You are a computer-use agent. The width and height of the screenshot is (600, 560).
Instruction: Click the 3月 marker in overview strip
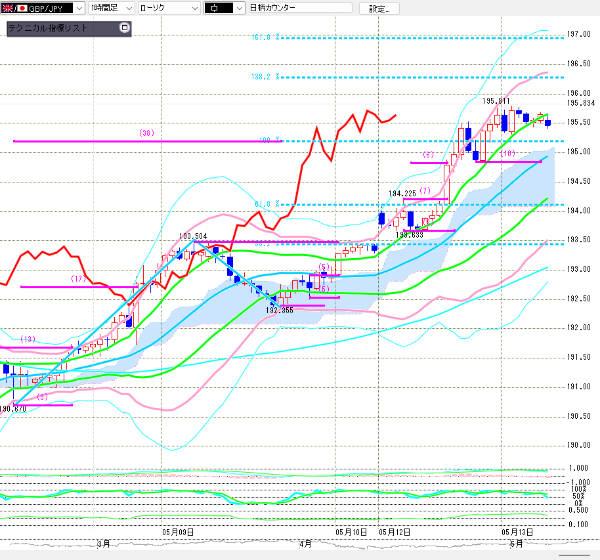pos(104,544)
